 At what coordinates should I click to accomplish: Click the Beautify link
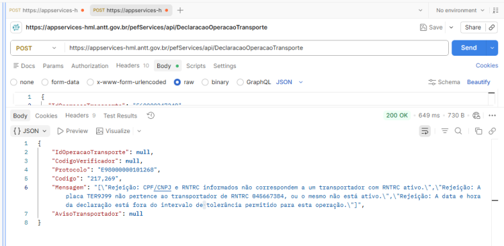[478, 82]
